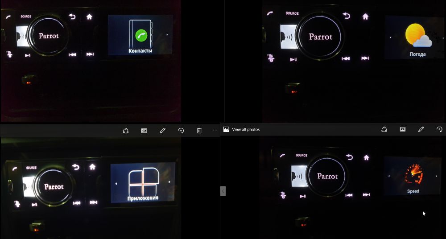Edit the Приложения photo with pencil icon

[x=162, y=131]
